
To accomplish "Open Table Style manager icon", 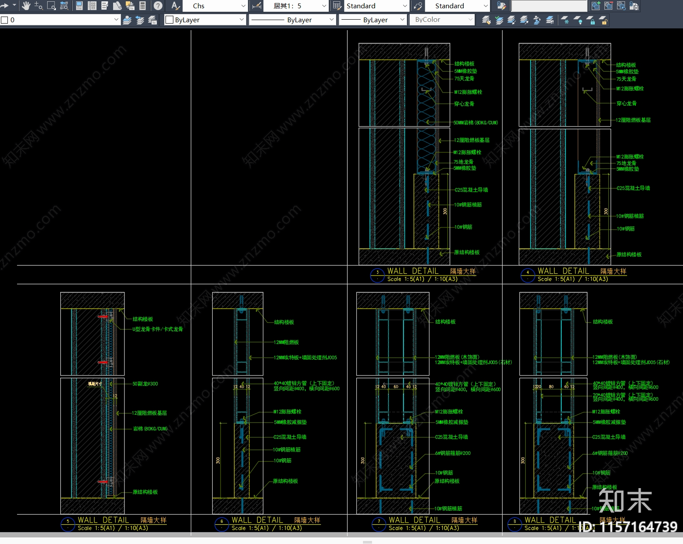I will tap(337, 6).
